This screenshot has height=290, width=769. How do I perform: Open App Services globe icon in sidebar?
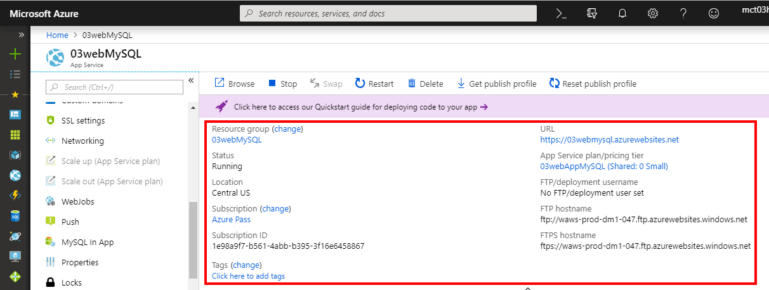click(x=15, y=175)
